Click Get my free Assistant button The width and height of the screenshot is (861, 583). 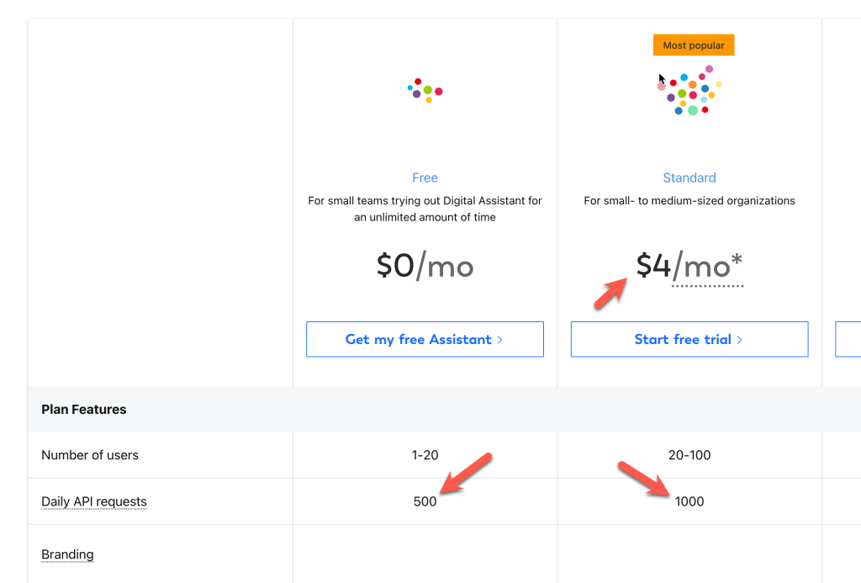click(x=425, y=339)
